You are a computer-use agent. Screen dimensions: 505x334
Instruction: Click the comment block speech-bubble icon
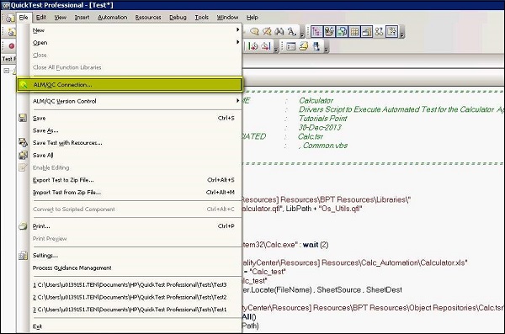254,32
